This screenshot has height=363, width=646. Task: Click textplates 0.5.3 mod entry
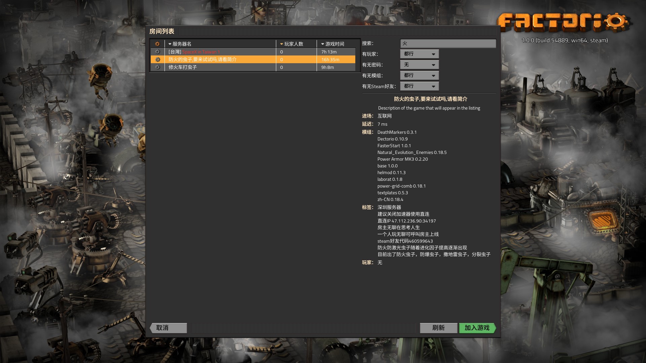(x=392, y=193)
